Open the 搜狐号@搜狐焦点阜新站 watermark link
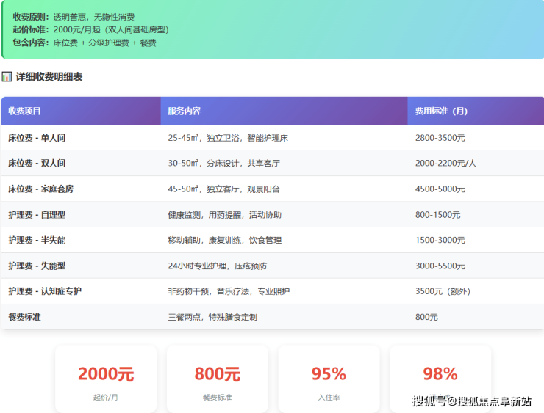Viewport: 544px width, 413px height. 472,401
